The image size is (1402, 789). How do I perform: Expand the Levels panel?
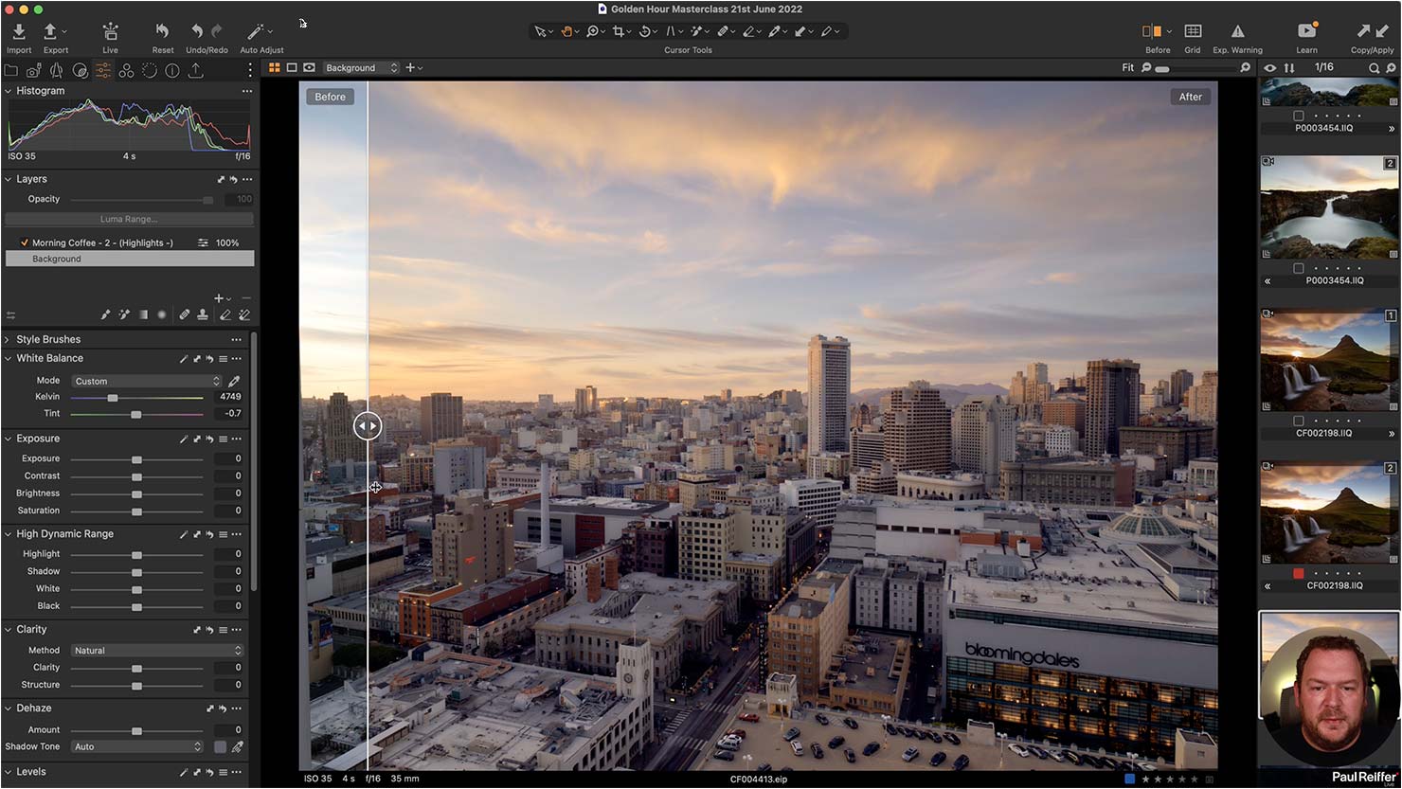[x=9, y=772]
